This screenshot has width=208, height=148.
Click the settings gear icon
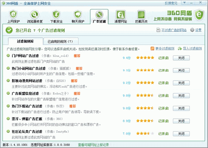pos(192,30)
